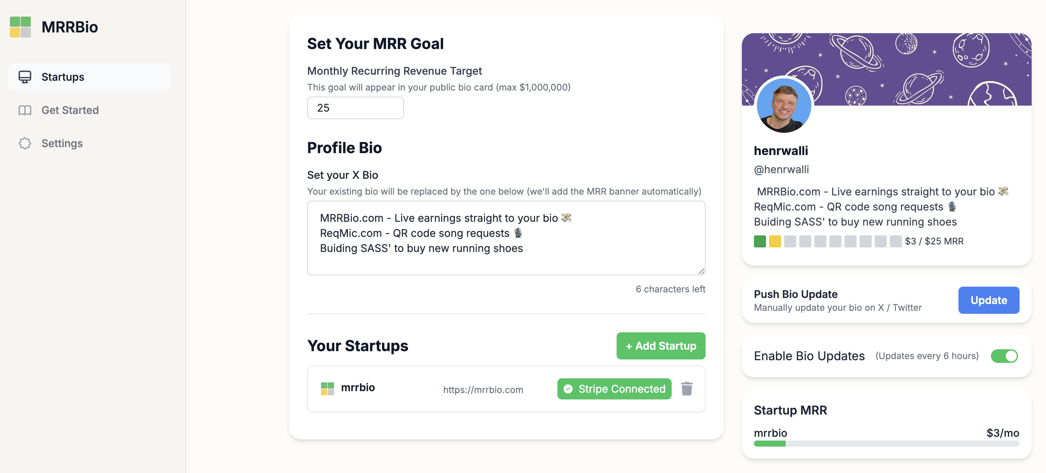Delete the mrrbio startup with trash icon
Viewport: 1046px width, 473px height.
(687, 389)
